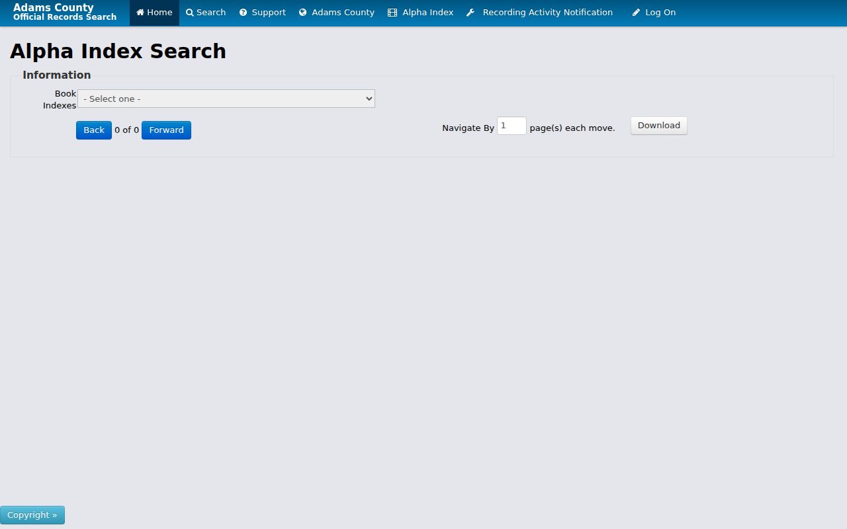Open the Alpha Index menu item
The image size is (847, 529).
[x=421, y=13]
